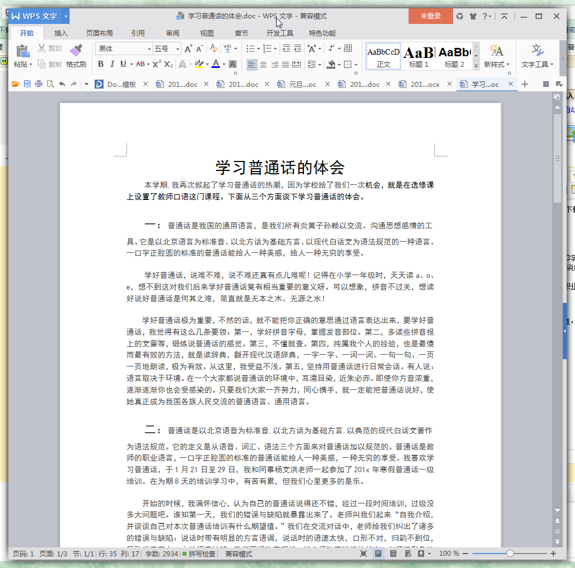Click the undo arrow icon
The height and width of the screenshot is (568, 575).
(62, 84)
